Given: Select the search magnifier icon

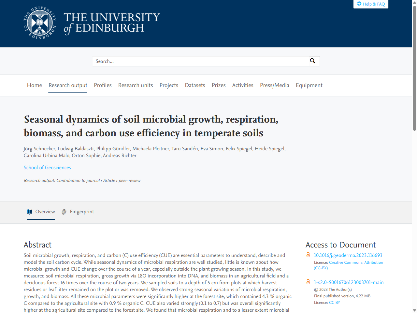Looking at the screenshot, I should point(312,61).
